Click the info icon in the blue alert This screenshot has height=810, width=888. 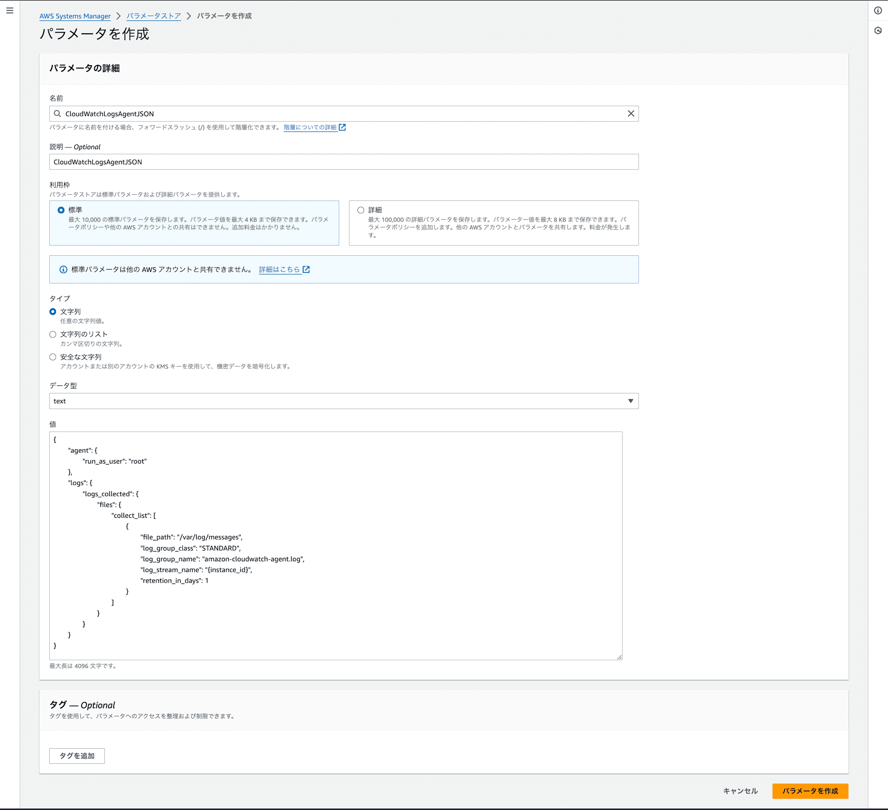click(x=63, y=270)
